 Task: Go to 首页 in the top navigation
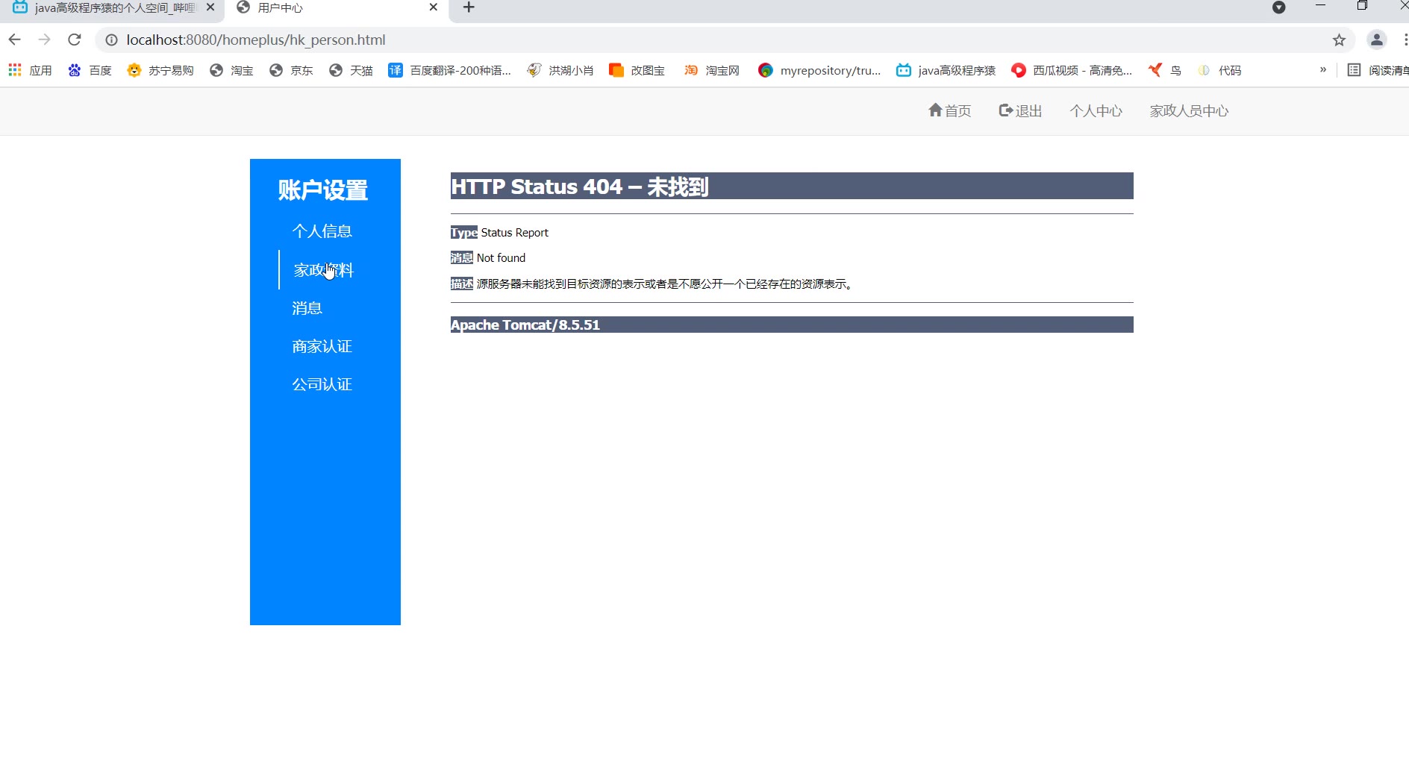coord(950,110)
